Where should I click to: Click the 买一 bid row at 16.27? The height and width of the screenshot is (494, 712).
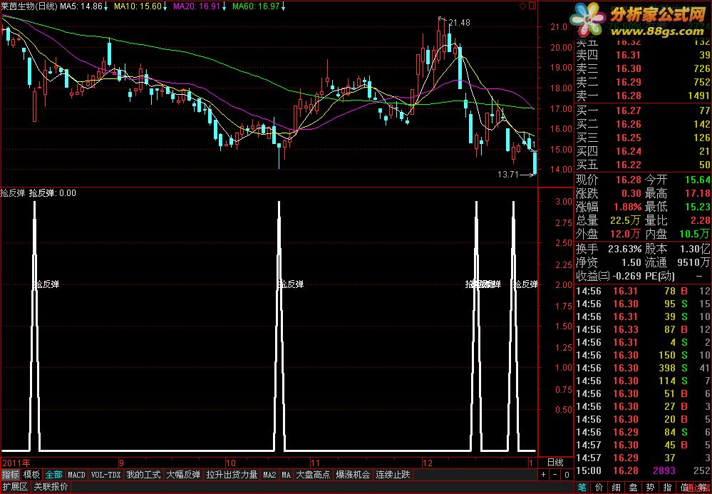[643, 110]
